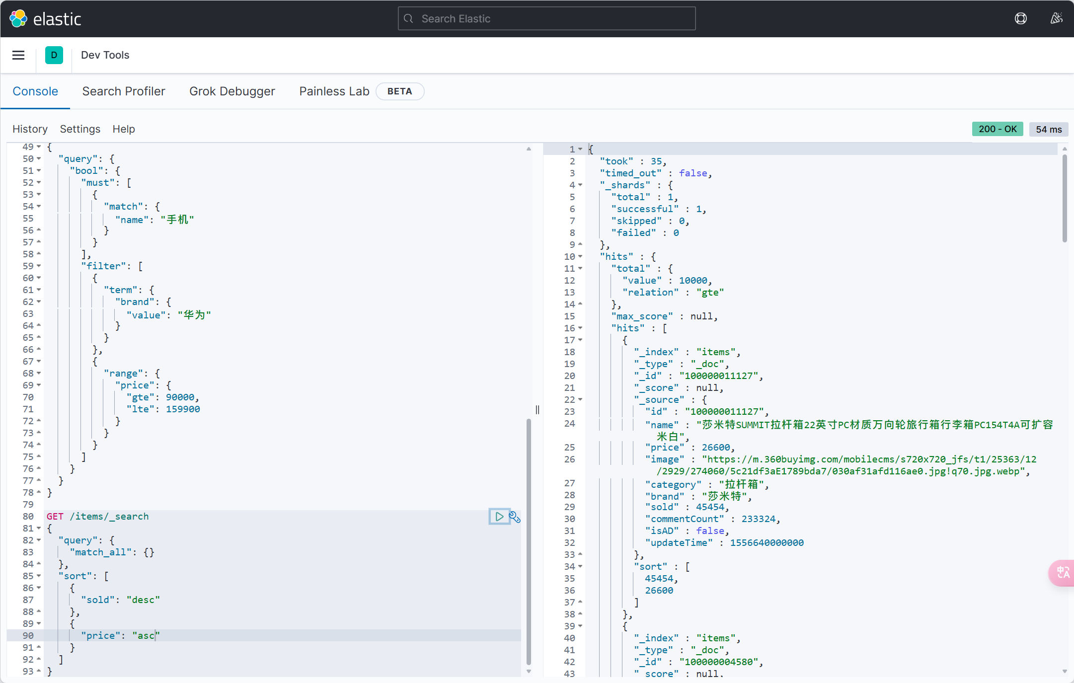Viewport: 1074px width, 683px height.
Task: Collapse the "filter" block at line 59
Action: (39, 266)
